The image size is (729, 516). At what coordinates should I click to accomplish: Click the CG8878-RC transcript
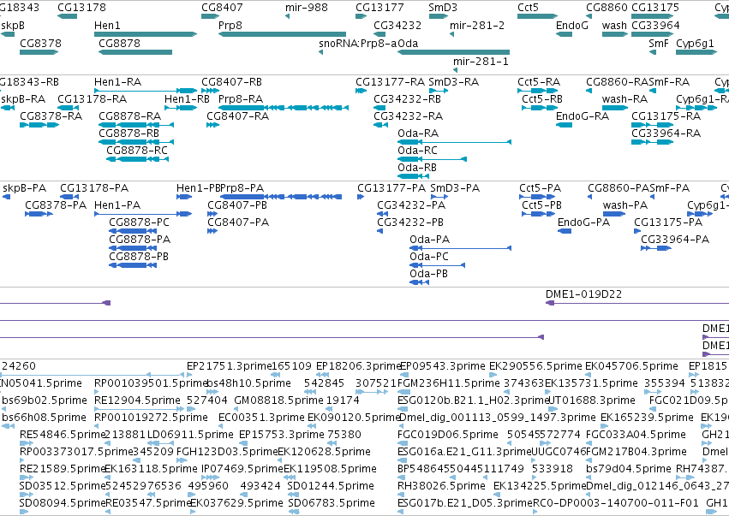[x=138, y=159]
